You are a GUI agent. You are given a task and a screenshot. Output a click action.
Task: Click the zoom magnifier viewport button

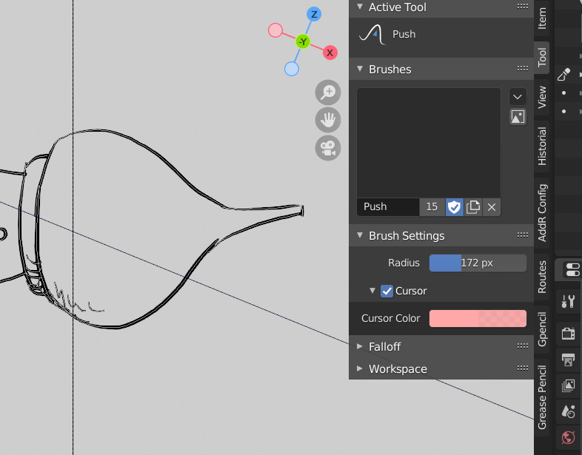(328, 92)
